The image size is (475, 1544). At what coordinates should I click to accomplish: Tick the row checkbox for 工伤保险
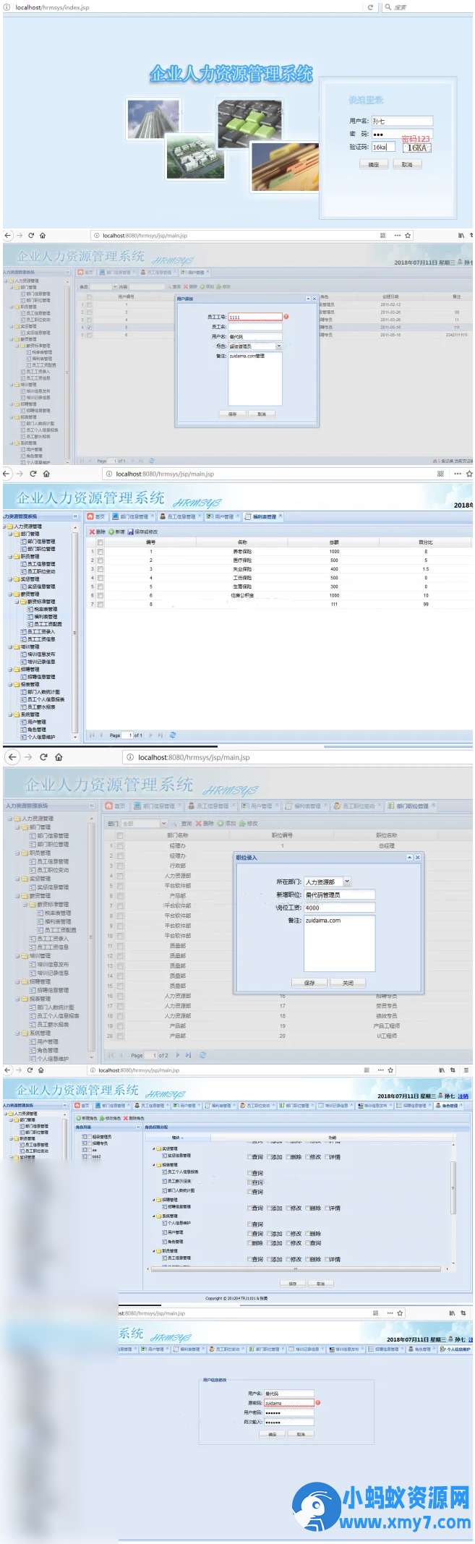(x=100, y=578)
